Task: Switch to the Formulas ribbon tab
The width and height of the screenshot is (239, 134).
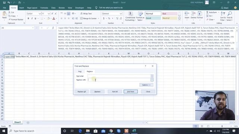Action: [44, 8]
